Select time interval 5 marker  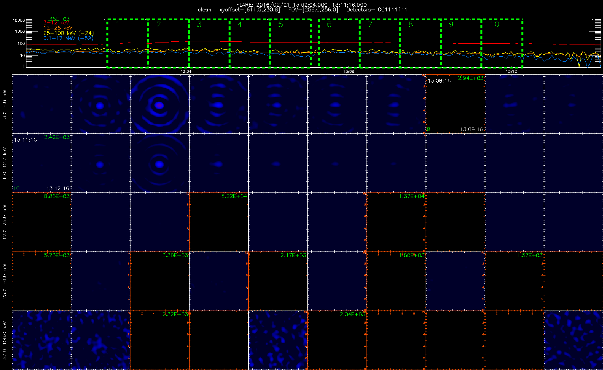click(x=281, y=25)
